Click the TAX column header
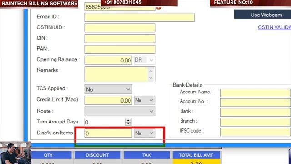The height and width of the screenshot is (164, 291). 146,155
